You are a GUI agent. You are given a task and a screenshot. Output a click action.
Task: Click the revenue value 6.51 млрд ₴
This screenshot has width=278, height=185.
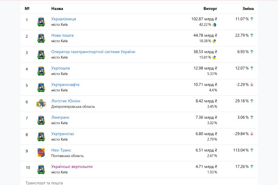click(x=207, y=150)
